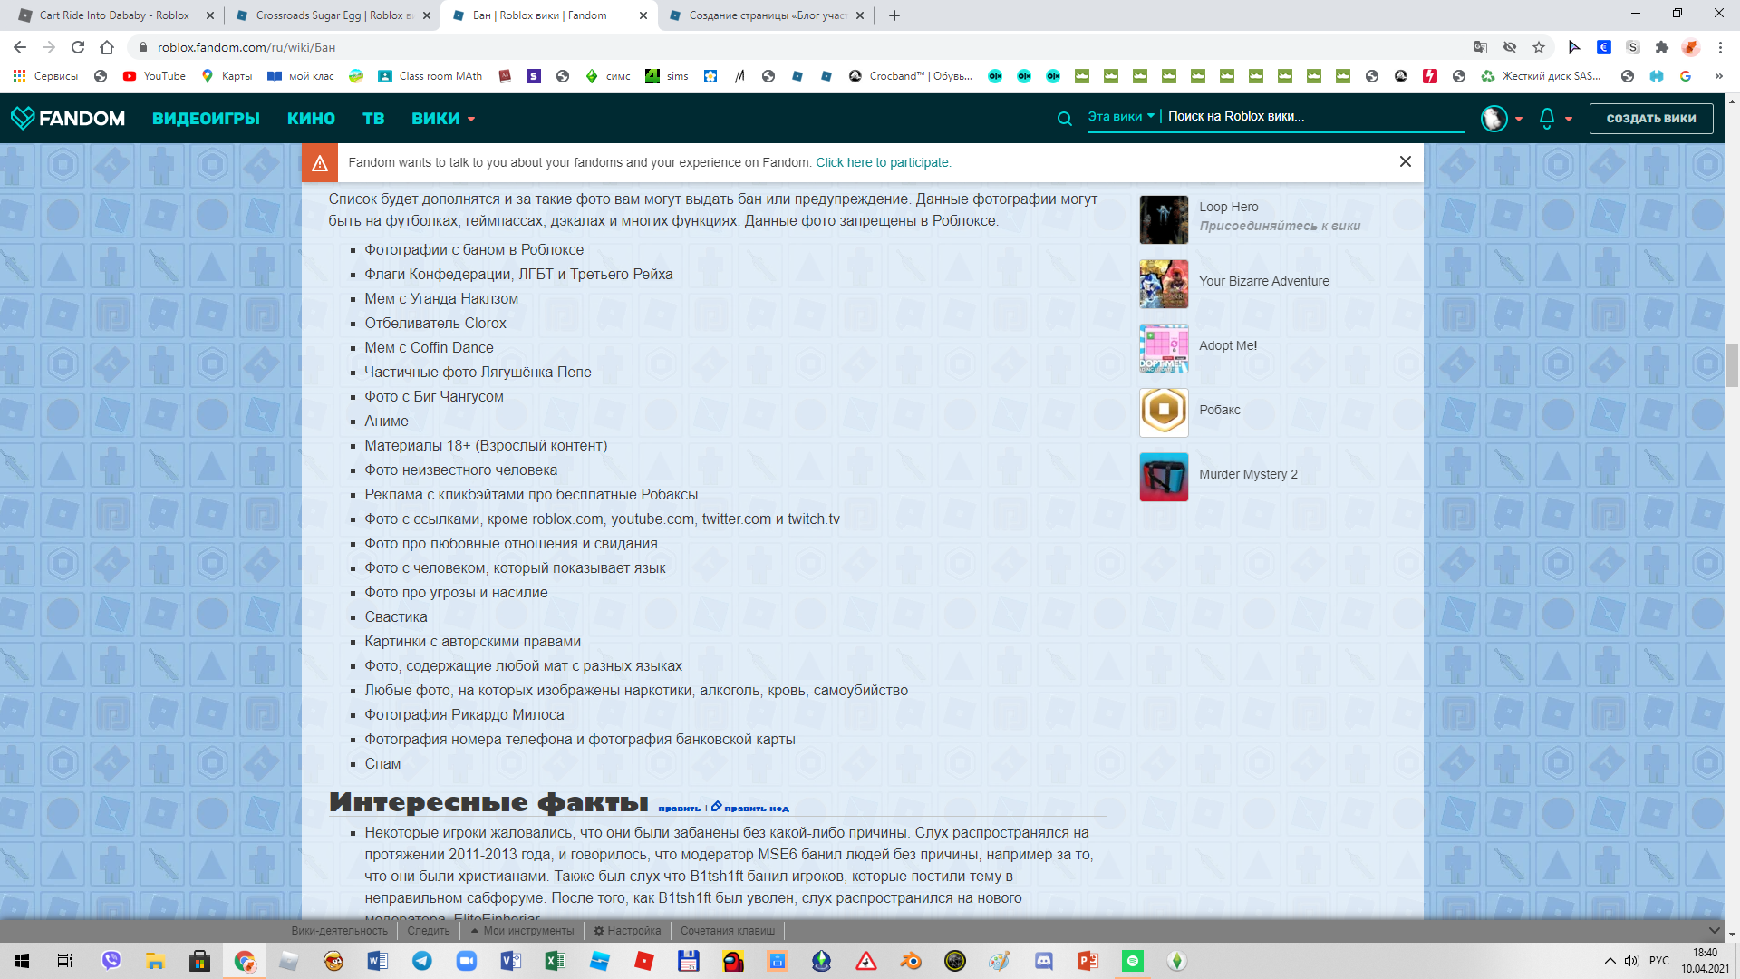
Task: Focus the Roblox wiki search field
Action: pos(1314,116)
